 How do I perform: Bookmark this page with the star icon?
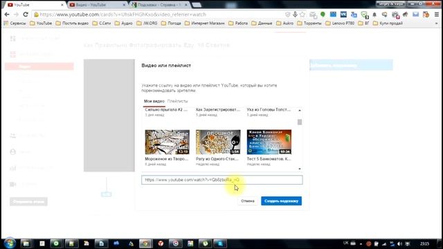(302, 15)
